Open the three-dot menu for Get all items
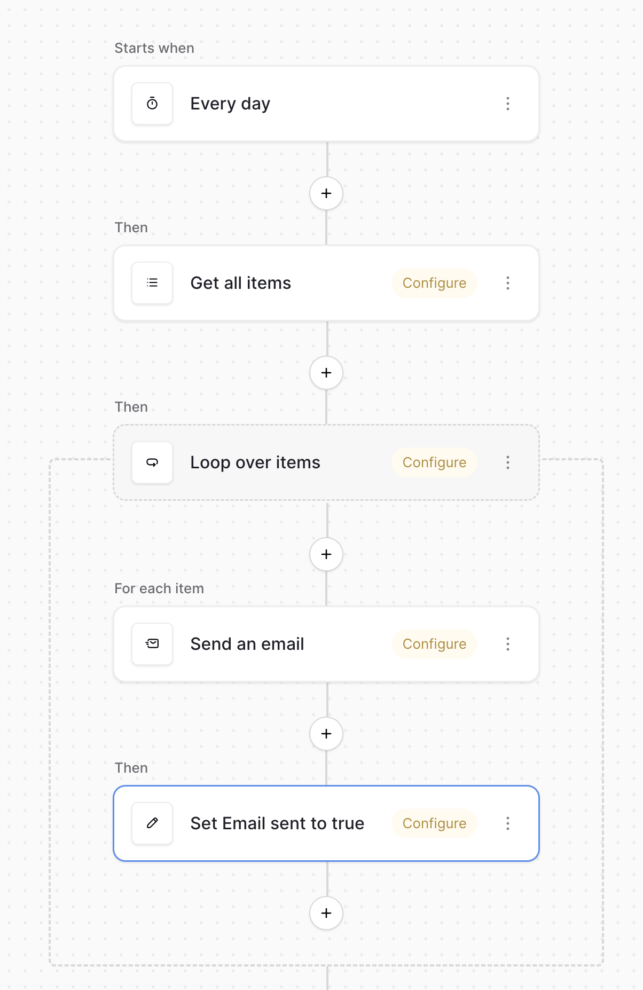Image resolution: width=643 pixels, height=990 pixels. point(508,283)
